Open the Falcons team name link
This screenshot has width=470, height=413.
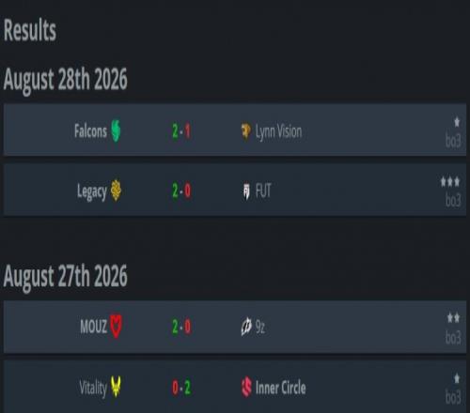[90, 130]
